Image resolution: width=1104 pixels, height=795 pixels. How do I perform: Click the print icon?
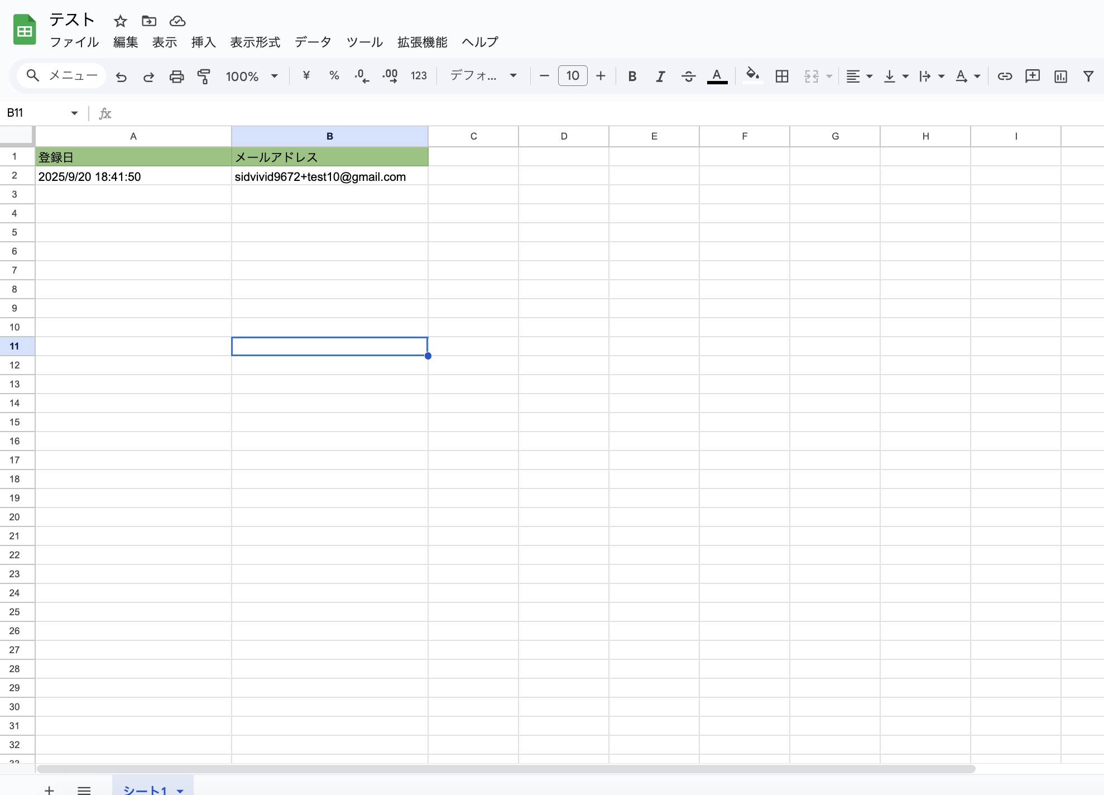[x=176, y=76]
